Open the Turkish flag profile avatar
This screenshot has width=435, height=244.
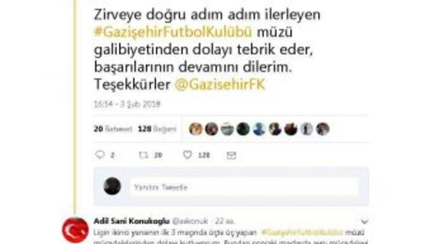(x=75, y=230)
